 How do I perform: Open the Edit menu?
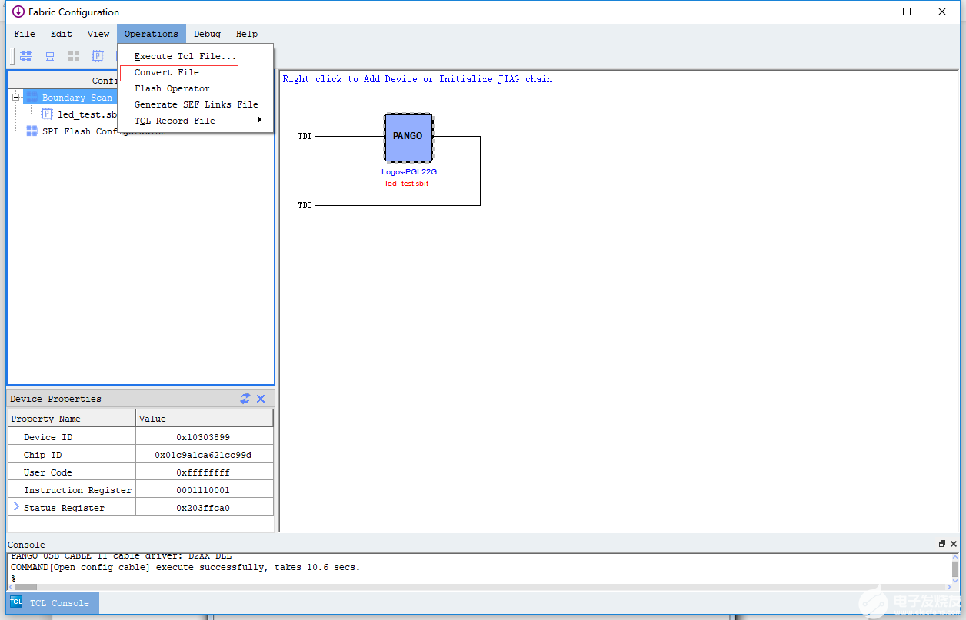(x=62, y=34)
